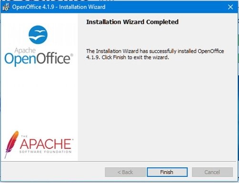Click the 'successfully installed OpenOffice' message line
Viewport: 239px width, 183px height.
pyautogui.click(x=155, y=51)
